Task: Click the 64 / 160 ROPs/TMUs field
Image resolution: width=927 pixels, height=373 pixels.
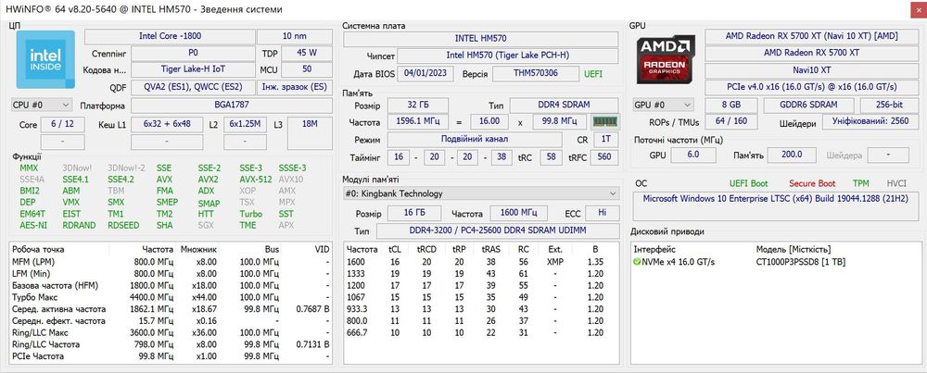Action: [731, 122]
